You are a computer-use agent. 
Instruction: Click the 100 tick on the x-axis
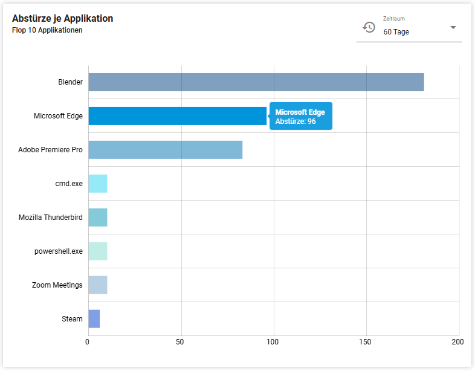pyautogui.click(x=273, y=343)
